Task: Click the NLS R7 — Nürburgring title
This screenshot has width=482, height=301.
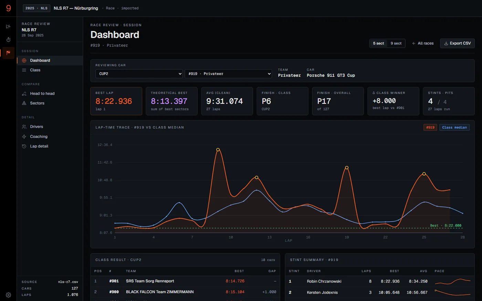Action: pos(76,8)
